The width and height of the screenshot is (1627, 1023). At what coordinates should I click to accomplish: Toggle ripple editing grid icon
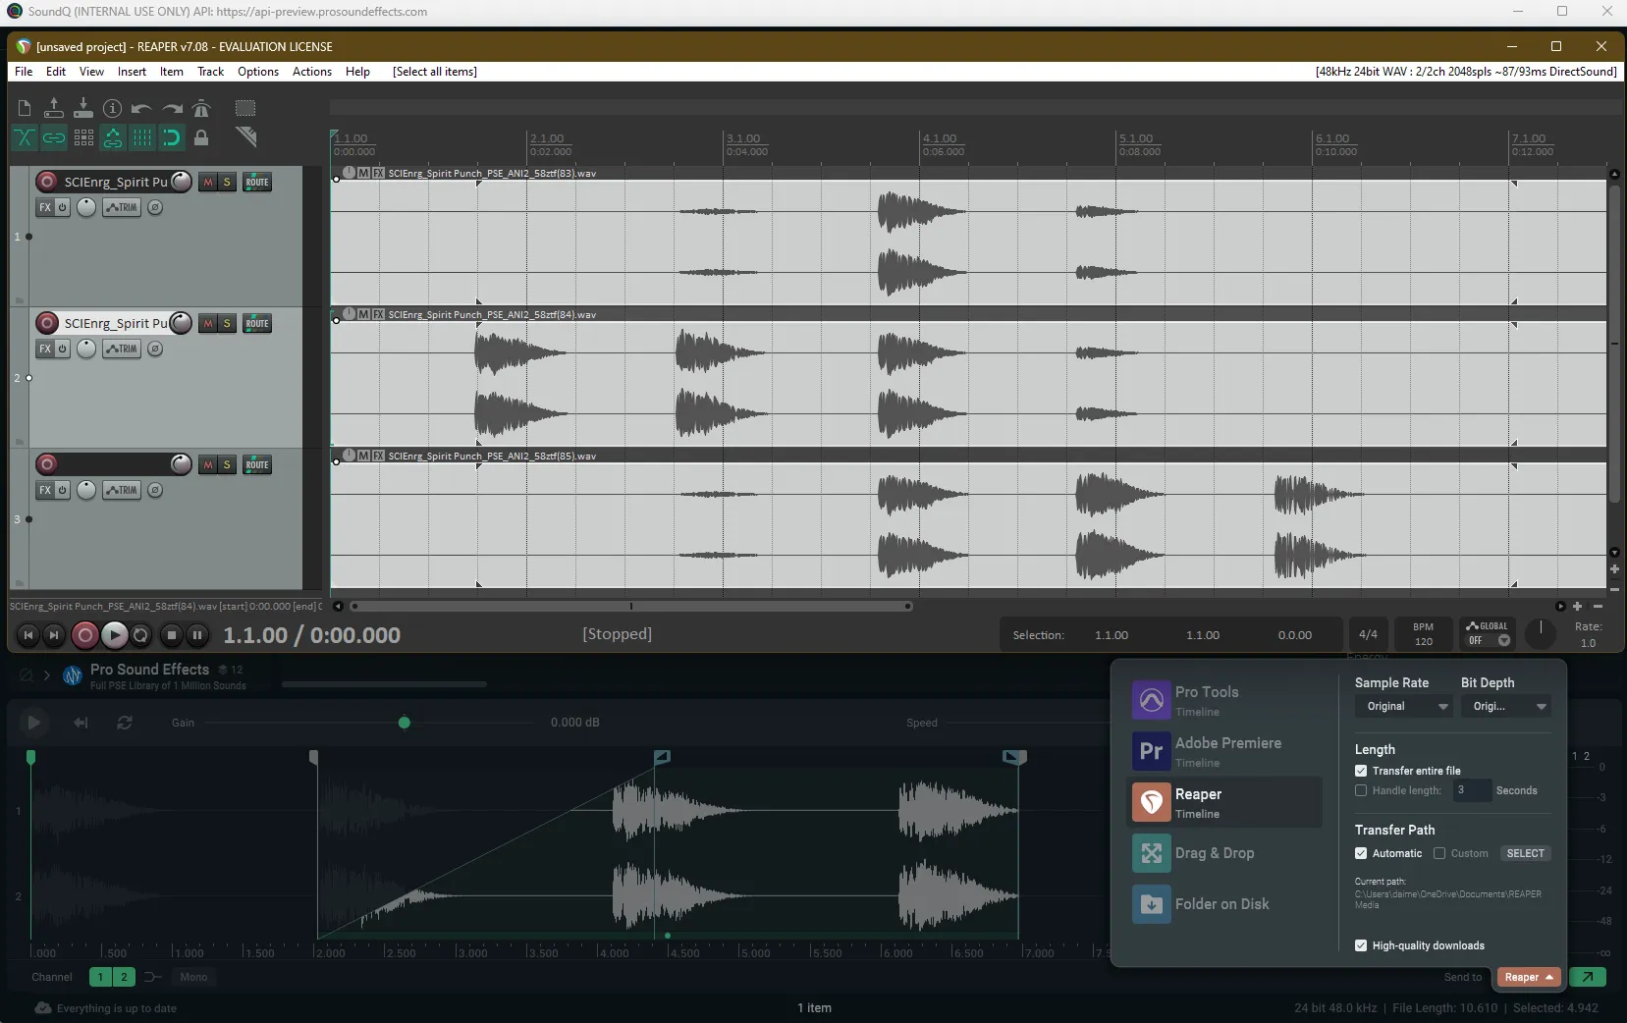pyautogui.click(x=83, y=137)
